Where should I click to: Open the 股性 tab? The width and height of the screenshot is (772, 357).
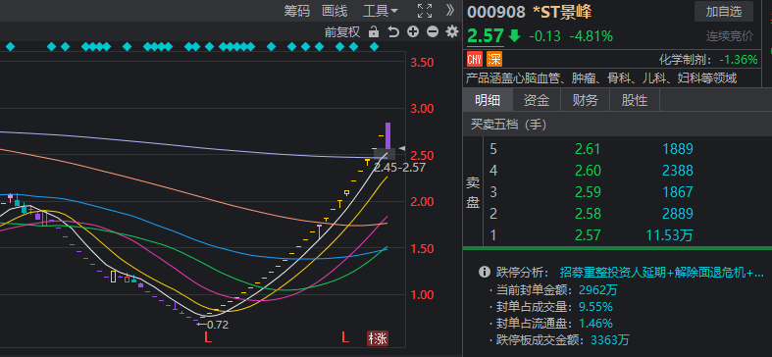[634, 100]
